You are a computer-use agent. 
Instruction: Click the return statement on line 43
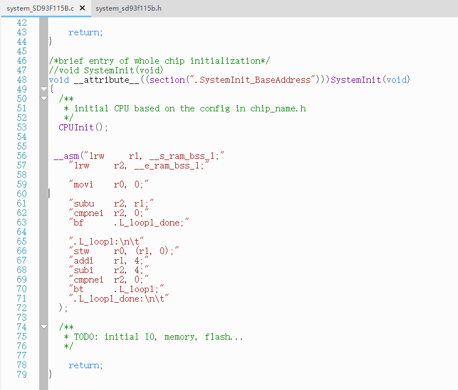(x=86, y=32)
